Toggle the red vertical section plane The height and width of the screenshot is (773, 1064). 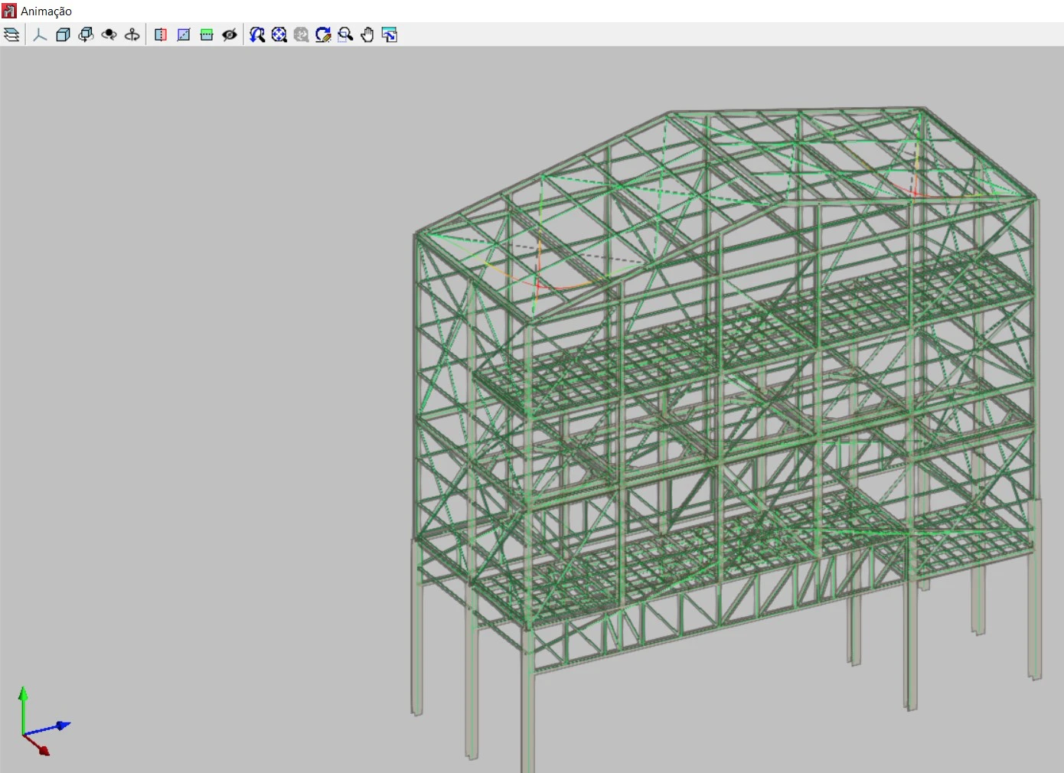click(x=161, y=34)
